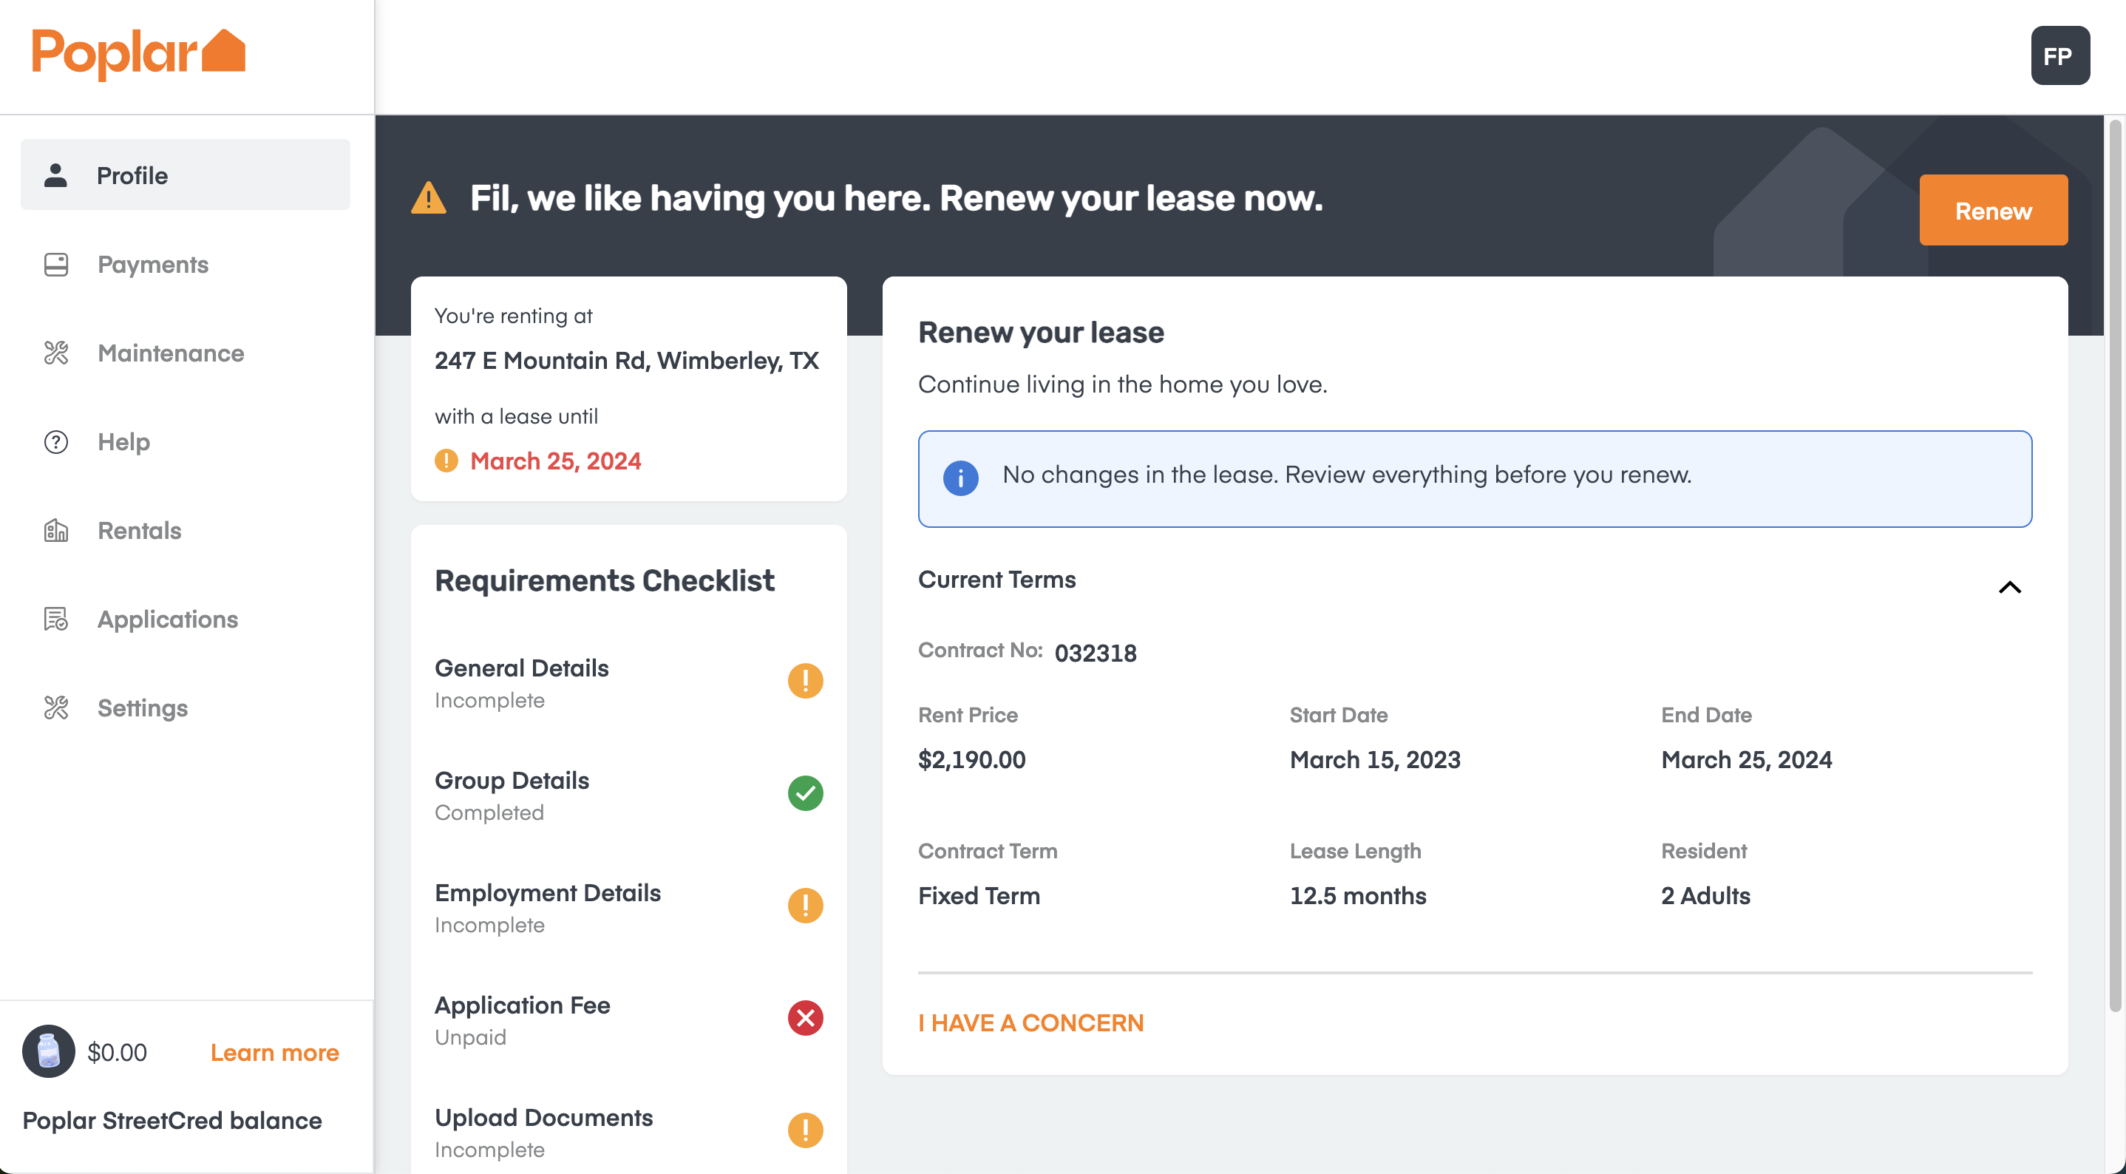Select Rentals in the sidebar
This screenshot has height=1174, width=2126.
(x=139, y=531)
